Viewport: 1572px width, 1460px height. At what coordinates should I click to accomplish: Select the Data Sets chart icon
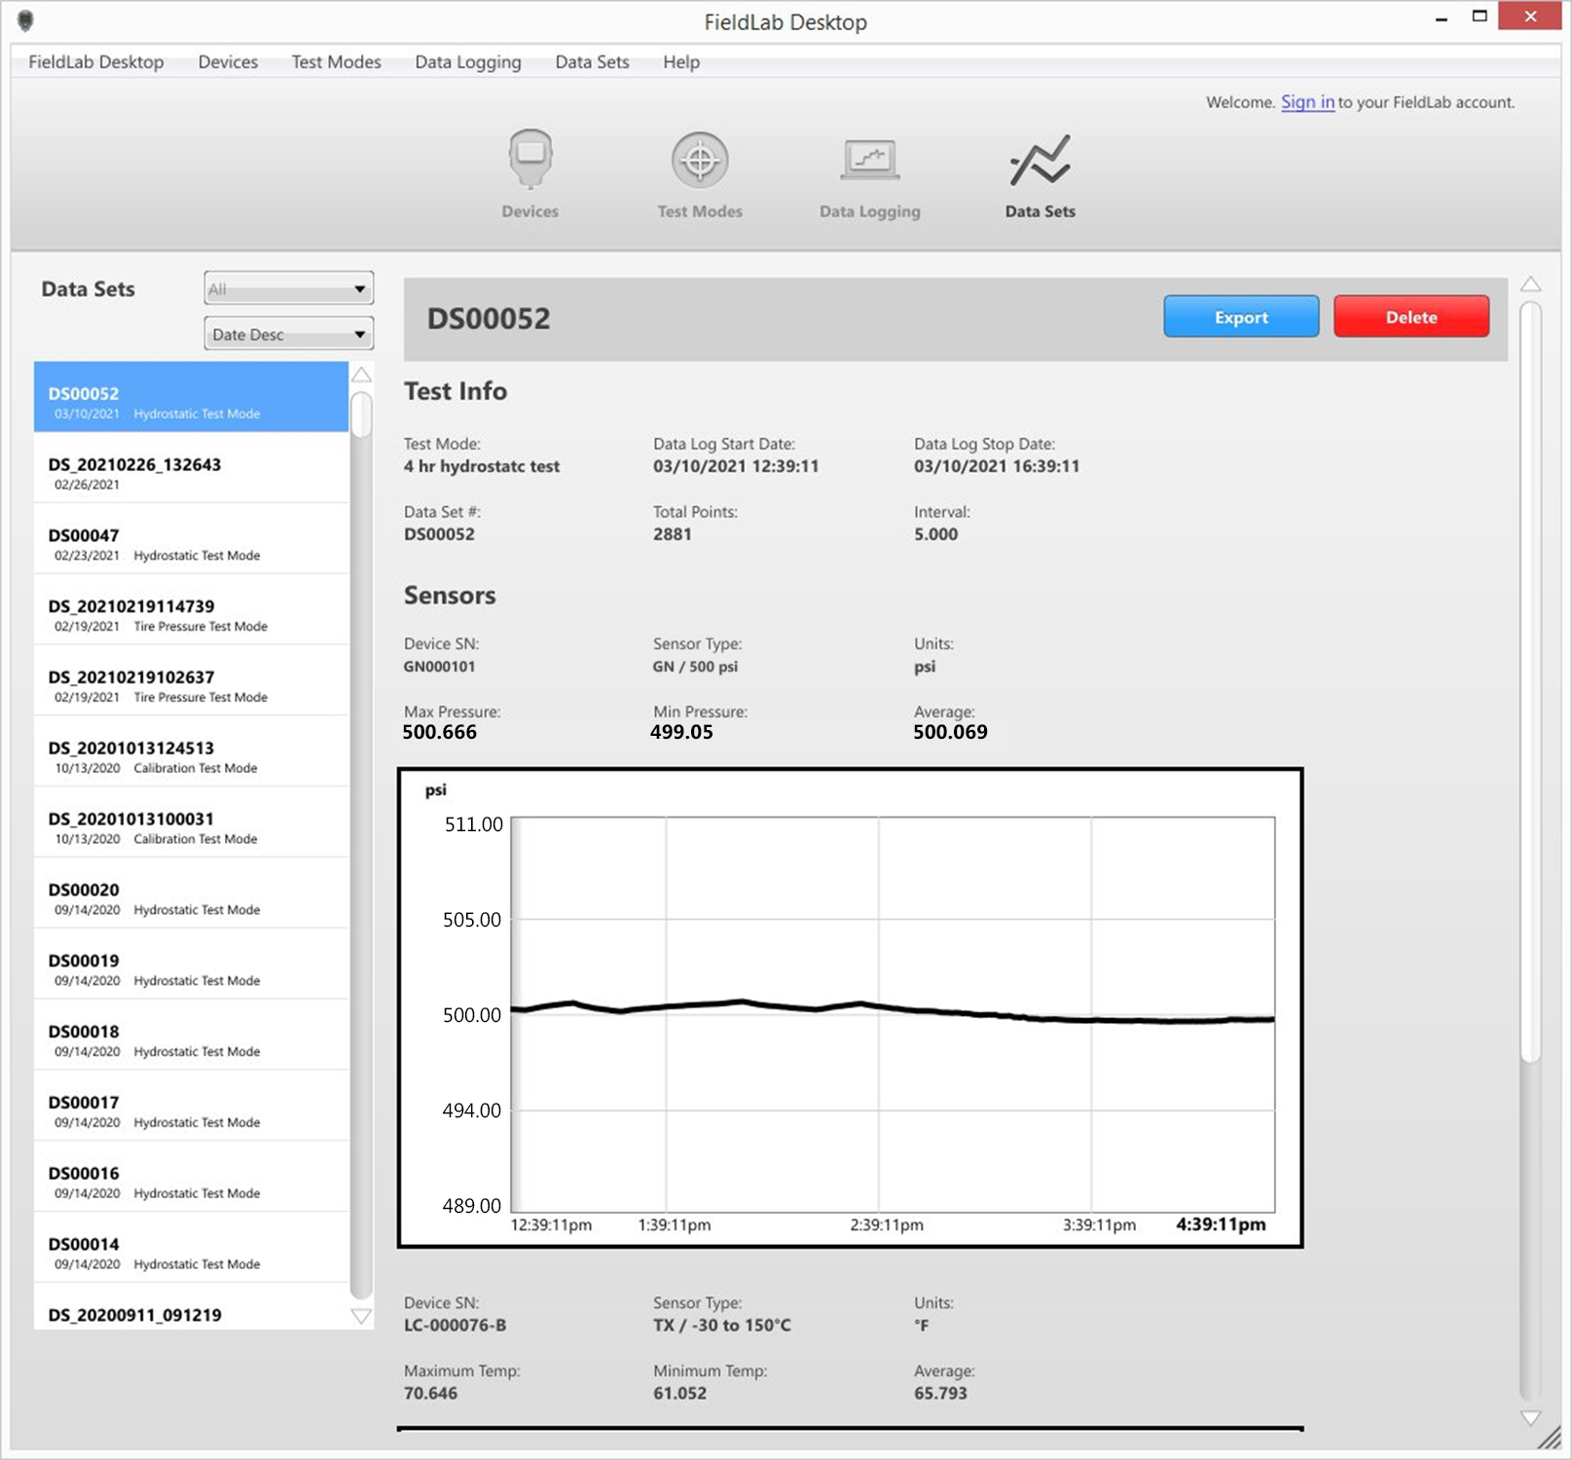pyautogui.click(x=1040, y=161)
